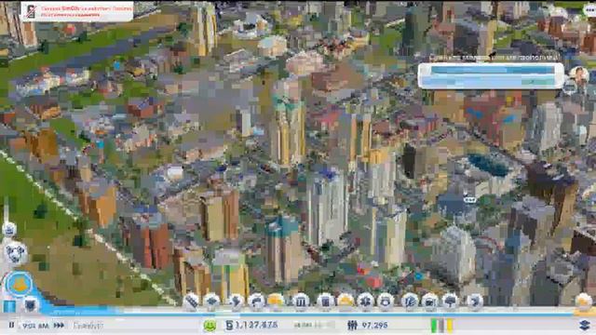Open the Roads tool in the bottom toolbar
This screenshot has width=596, height=335.
click(x=191, y=301)
